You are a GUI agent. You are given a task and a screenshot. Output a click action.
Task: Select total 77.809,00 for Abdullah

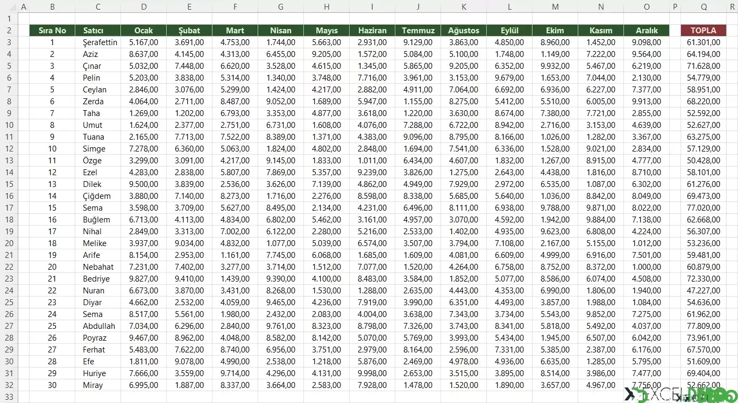pyautogui.click(x=704, y=326)
